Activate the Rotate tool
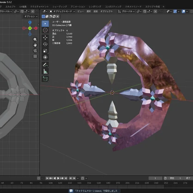 45,44
